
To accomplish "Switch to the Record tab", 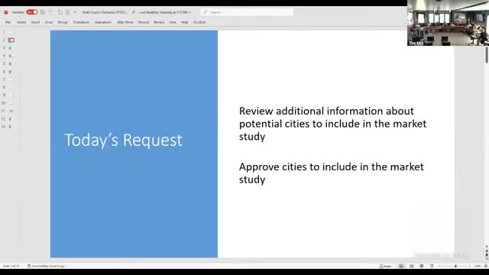I will point(144,22).
